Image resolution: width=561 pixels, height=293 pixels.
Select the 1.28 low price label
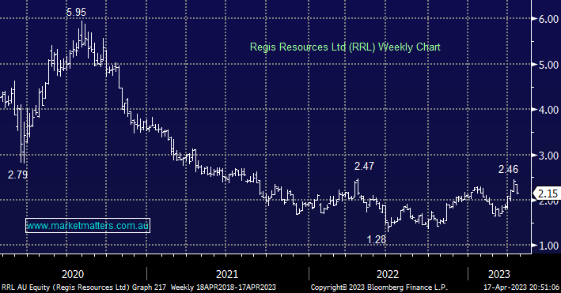[x=377, y=239]
